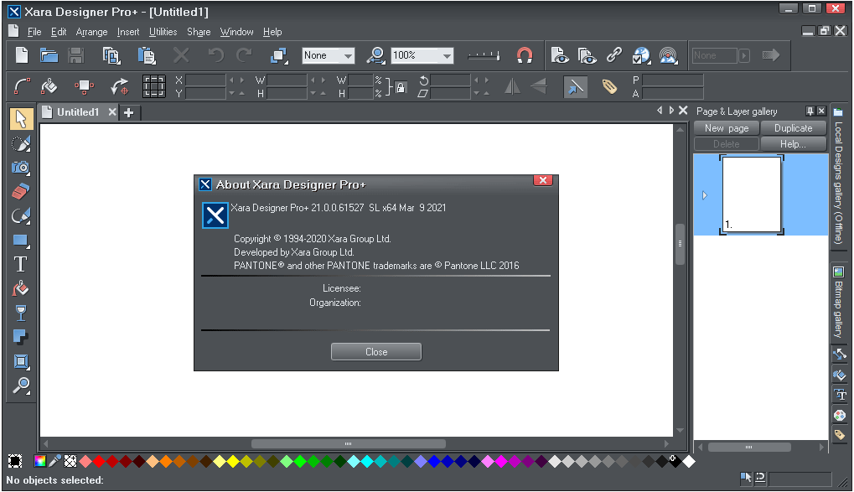This screenshot has height=492, width=854.
Task: Select the Text tool
Action: (x=21, y=264)
